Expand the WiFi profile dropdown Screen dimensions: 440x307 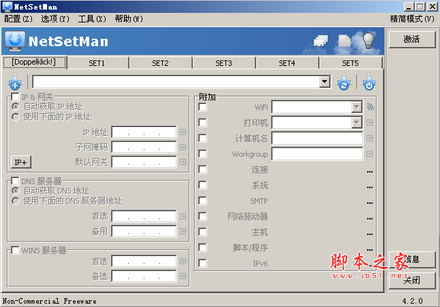point(357,107)
